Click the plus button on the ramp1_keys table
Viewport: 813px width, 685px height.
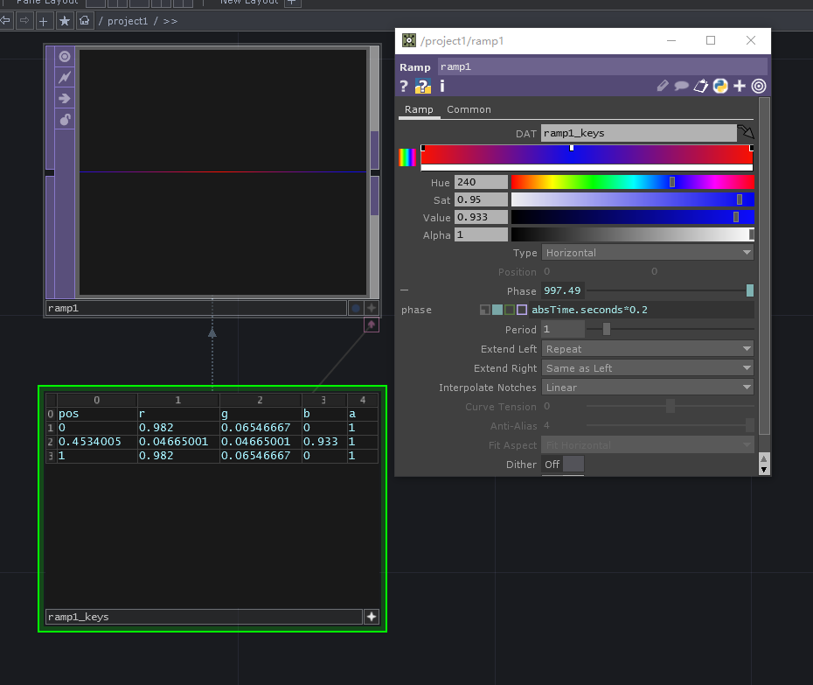(371, 616)
